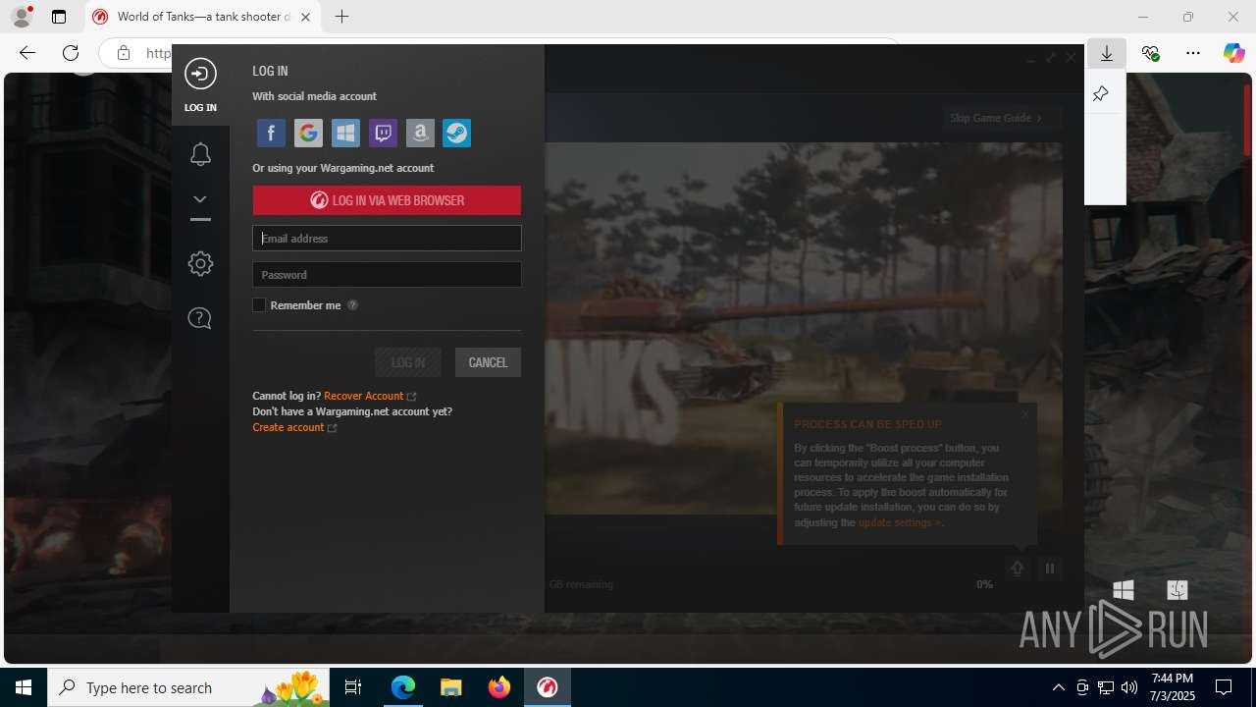The image size is (1256, 707).
Task: Open browser Settings and more menu
Action: [1193, 54]
